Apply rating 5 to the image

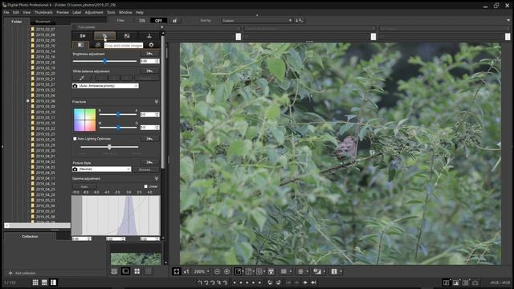(225, 283)
